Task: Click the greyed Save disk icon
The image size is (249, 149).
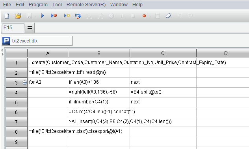Action: [30, 16]
